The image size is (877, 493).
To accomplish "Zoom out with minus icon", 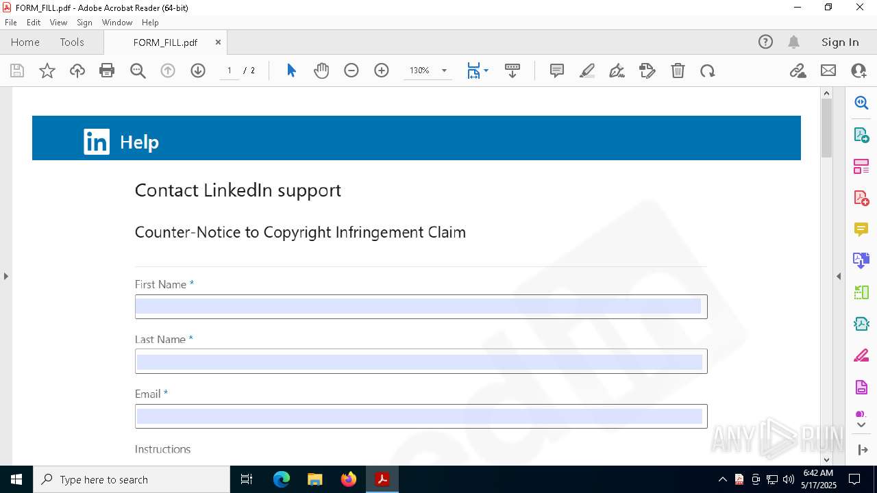I will point(351,71).
